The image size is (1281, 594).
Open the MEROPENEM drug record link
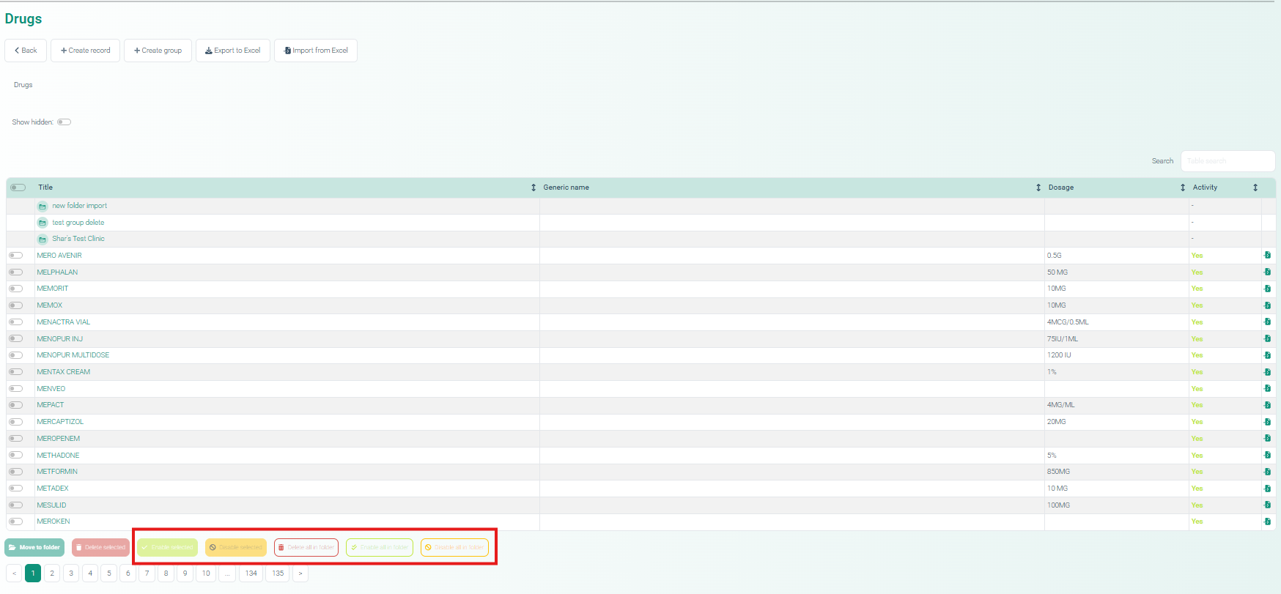(59, 439)
